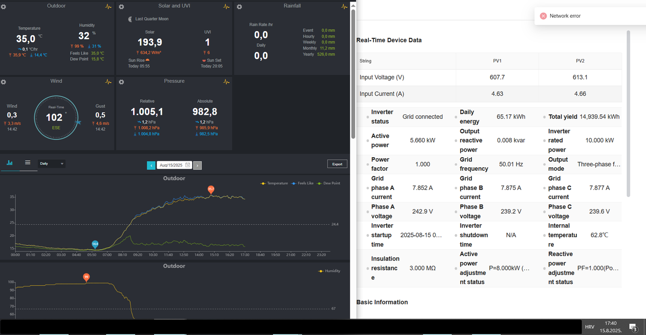Click the Daily energy 65.17 kWh value
Screen dimensions: 646x335
[x=511, y=117]
